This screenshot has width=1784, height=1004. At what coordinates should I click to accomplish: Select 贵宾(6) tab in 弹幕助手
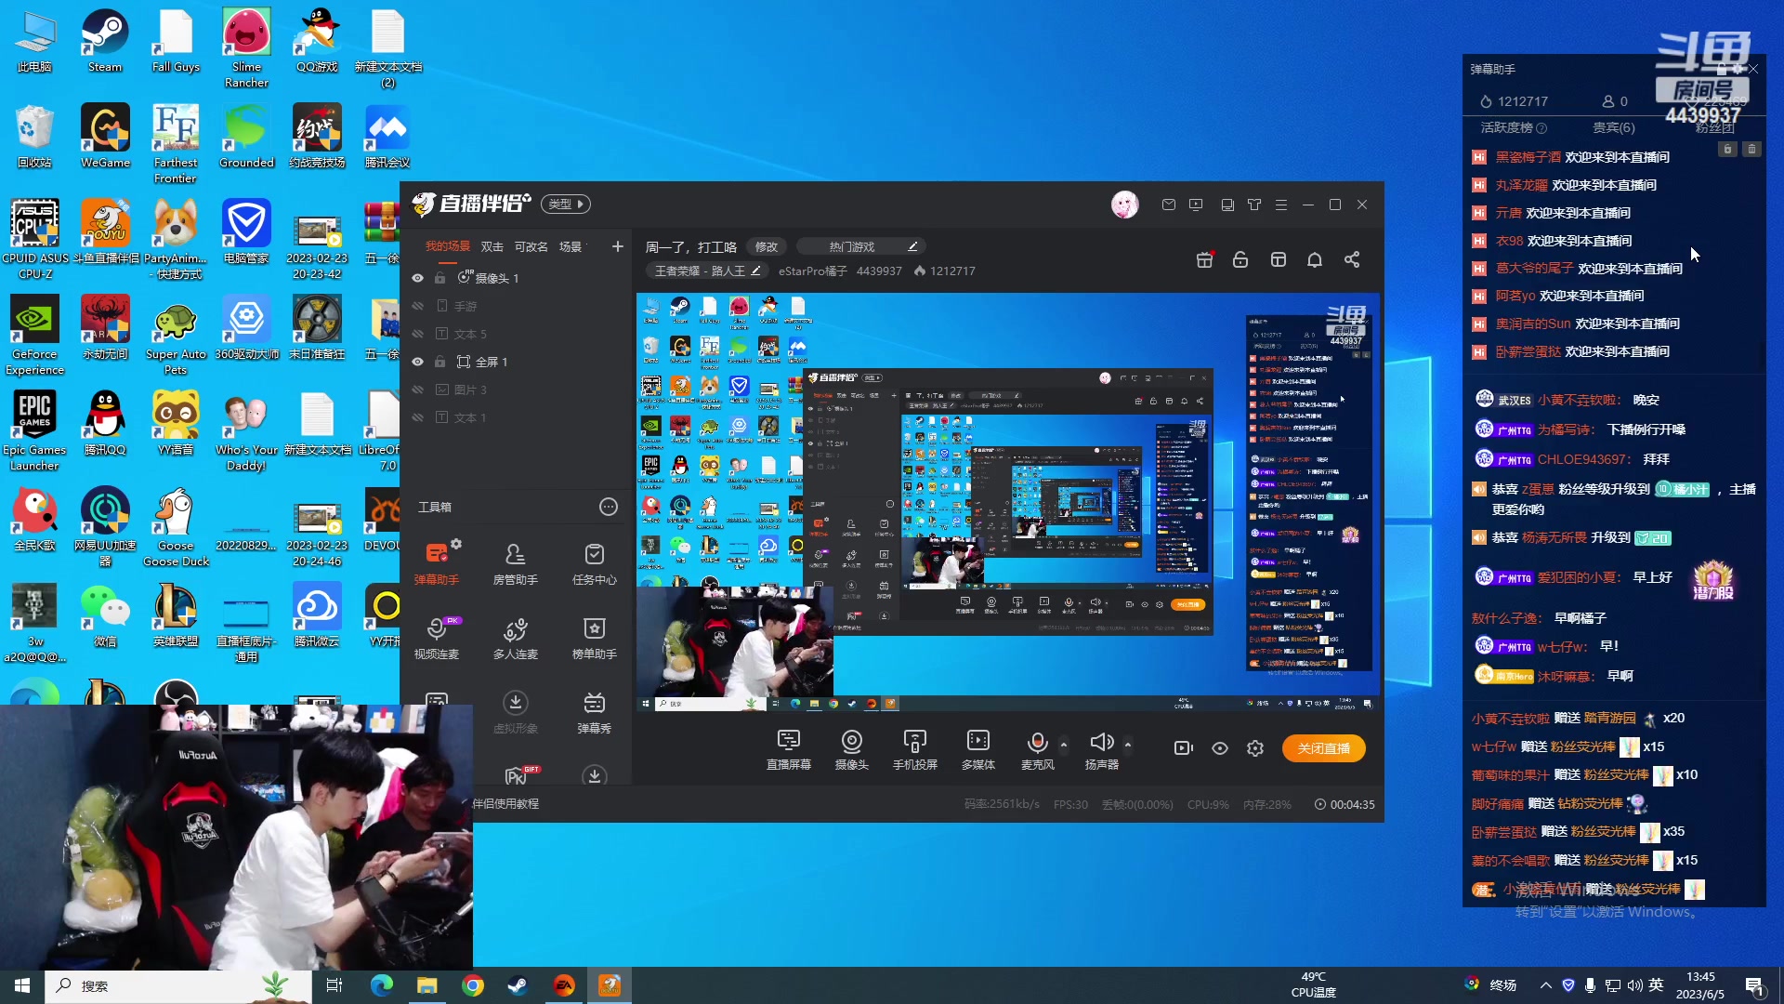click(x=1614, y=127)
